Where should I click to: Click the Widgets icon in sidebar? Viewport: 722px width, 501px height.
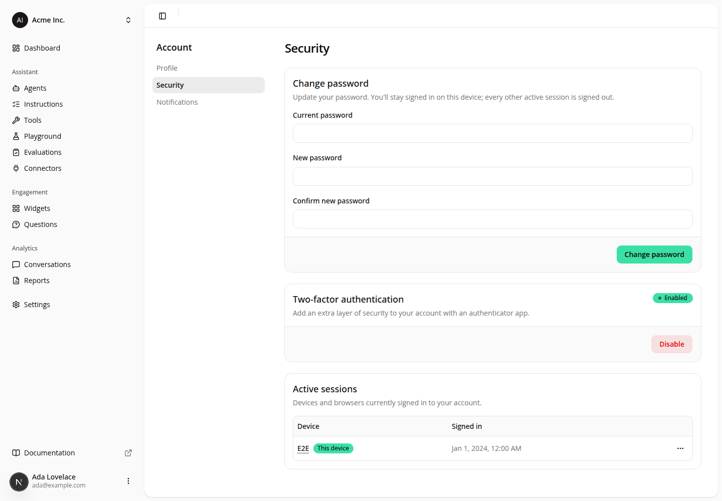point(16,208)
